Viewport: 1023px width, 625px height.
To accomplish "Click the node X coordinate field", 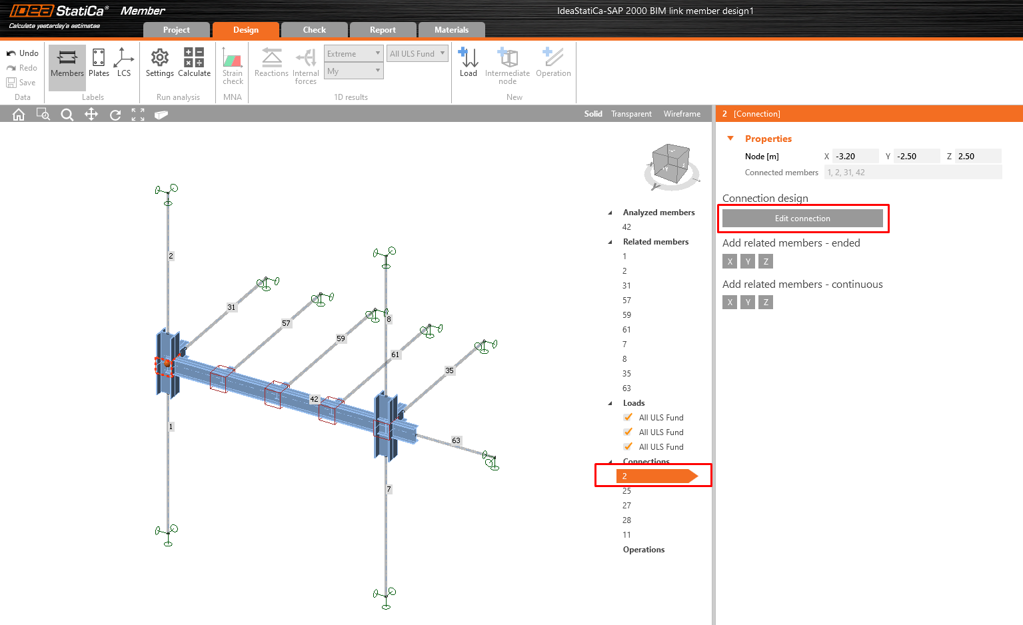I will click(855, 157).
